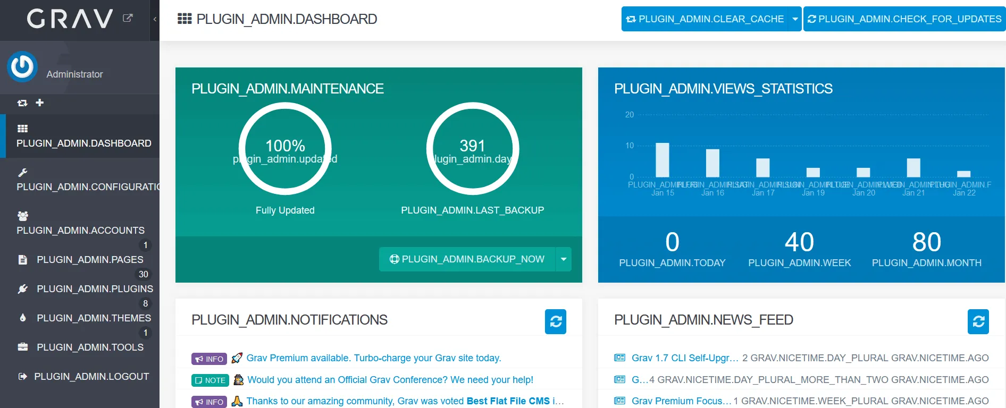Expand the clear cache dropdown arrow
The image size is (1006, 408).
click(x=795, y=19)
